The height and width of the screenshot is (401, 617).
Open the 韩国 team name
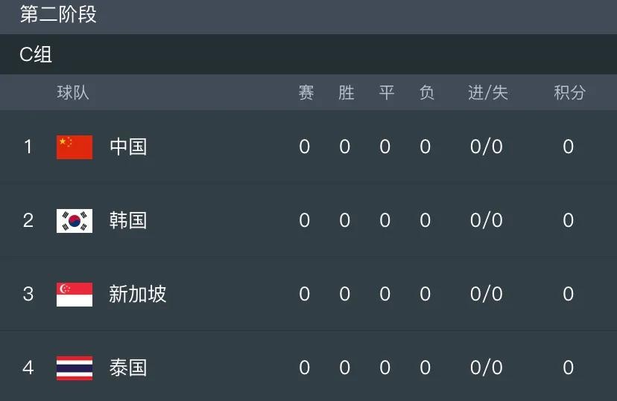[x=128, y=221]
